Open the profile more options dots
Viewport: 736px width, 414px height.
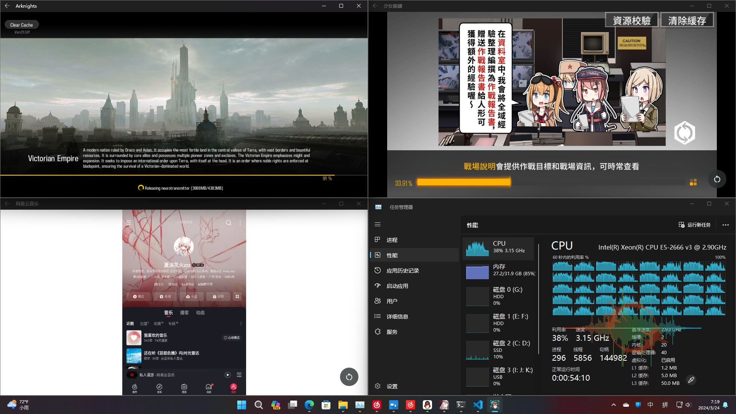pyautogui.click(x=240, y=222)
